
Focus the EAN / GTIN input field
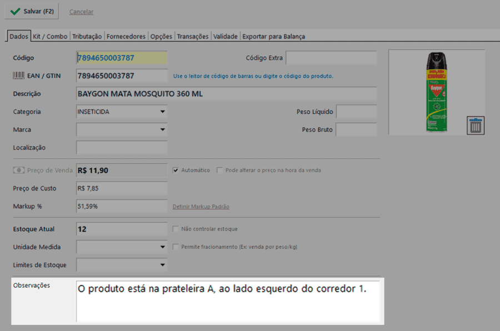tap(122, 76)
